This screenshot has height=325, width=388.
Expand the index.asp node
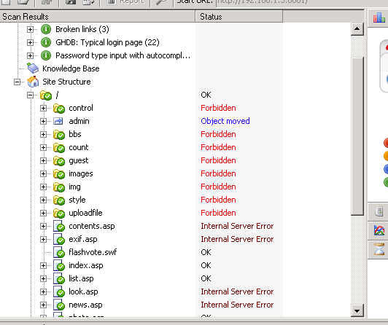(43, 265)
